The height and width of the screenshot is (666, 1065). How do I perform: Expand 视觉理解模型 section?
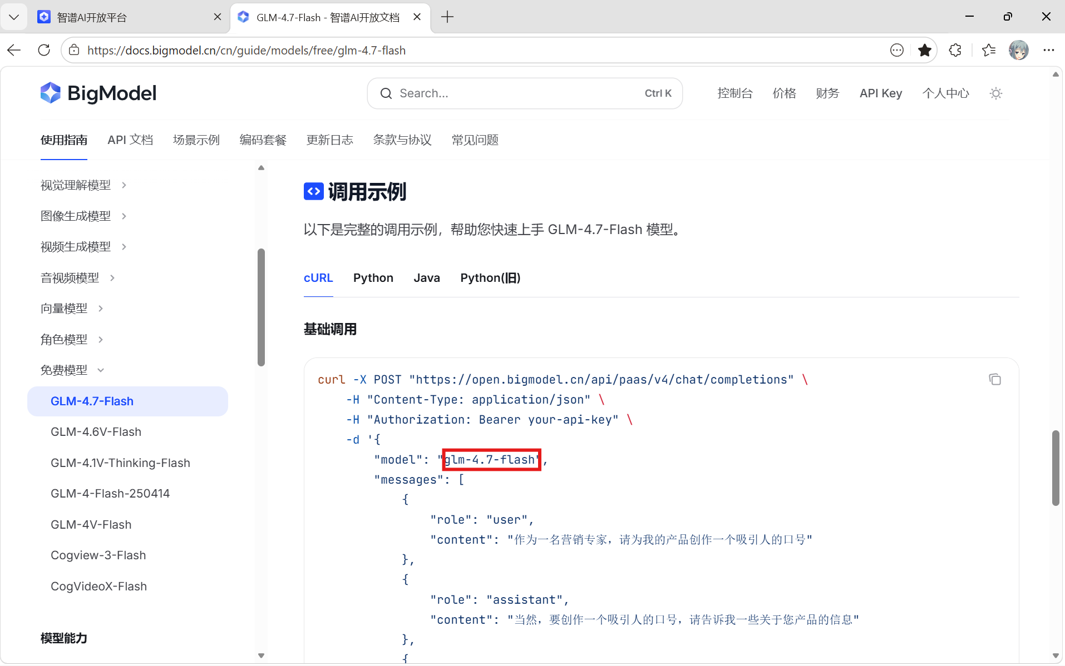click(x=83, y=185)
